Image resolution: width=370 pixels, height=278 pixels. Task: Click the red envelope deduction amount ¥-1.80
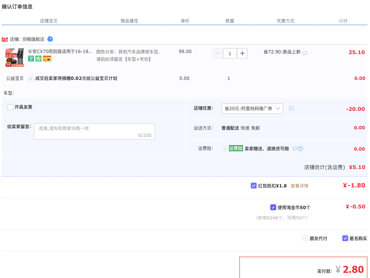pyautogui.click(x=354, y=186)
